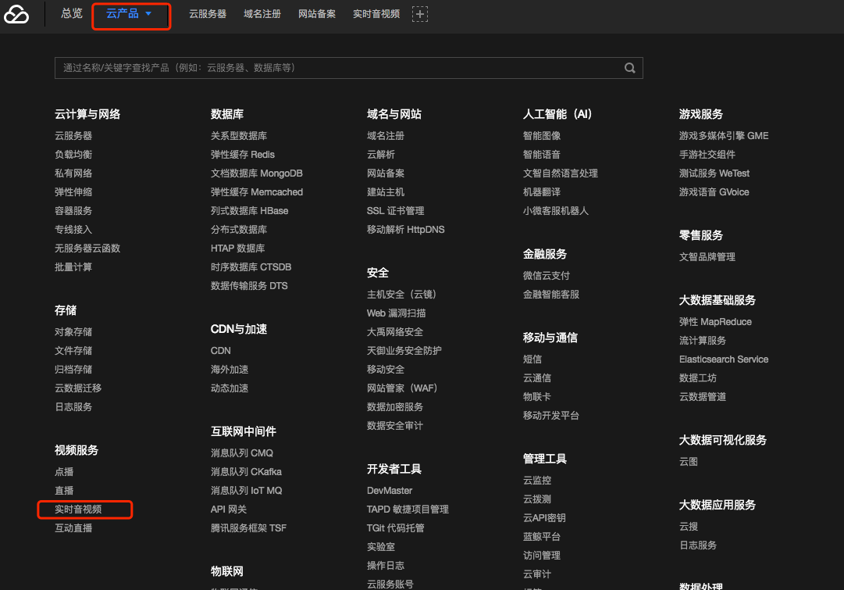Open 短信 product link

pos(532,359)
